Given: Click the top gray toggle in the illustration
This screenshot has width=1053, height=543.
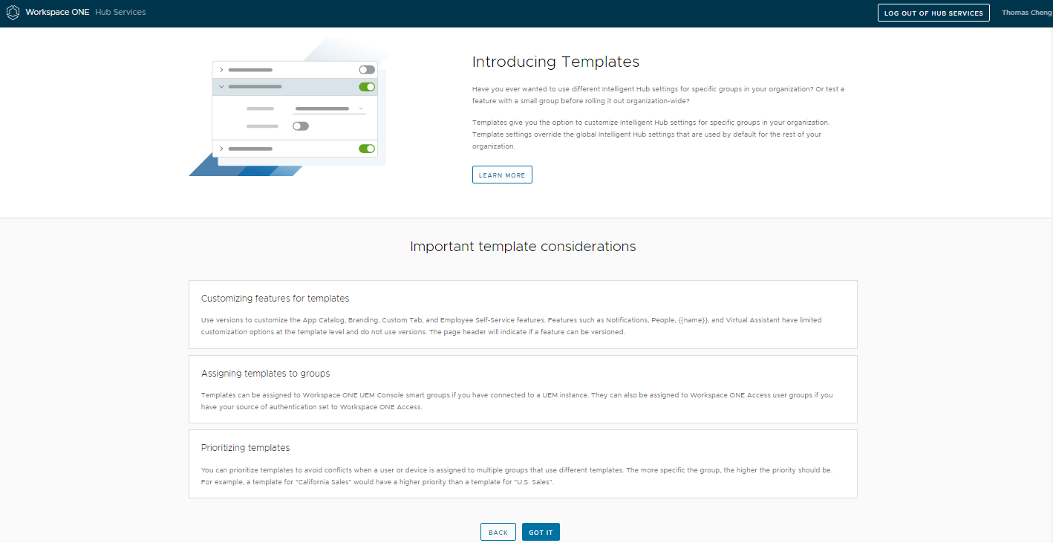Looking at the screenshot, I should (x=367, y=70).
